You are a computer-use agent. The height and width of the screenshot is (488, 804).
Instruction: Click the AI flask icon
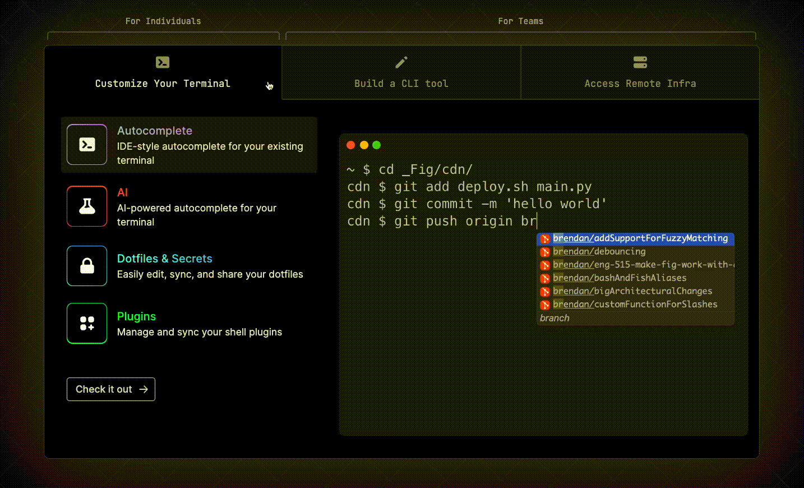(x=87, y=206)
